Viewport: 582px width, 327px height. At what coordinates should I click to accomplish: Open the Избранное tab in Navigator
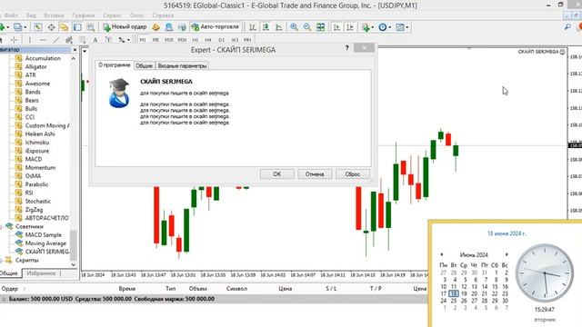point(41,273)
